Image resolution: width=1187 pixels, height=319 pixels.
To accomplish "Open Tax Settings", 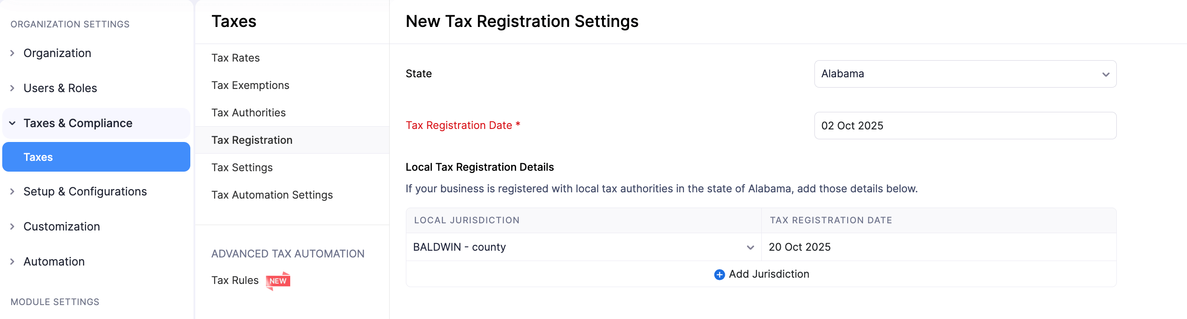I will pos(242,167).
